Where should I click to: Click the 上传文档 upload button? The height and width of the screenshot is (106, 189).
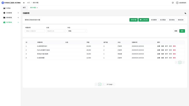(144, 20)
